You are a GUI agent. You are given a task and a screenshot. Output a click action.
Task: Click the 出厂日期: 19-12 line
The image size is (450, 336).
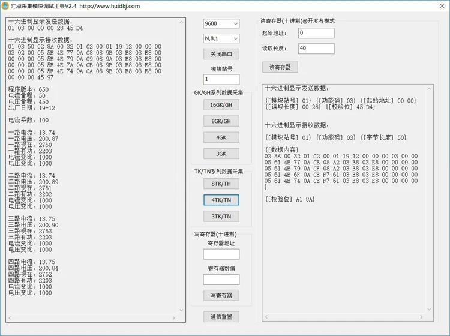tap(32, 108)
